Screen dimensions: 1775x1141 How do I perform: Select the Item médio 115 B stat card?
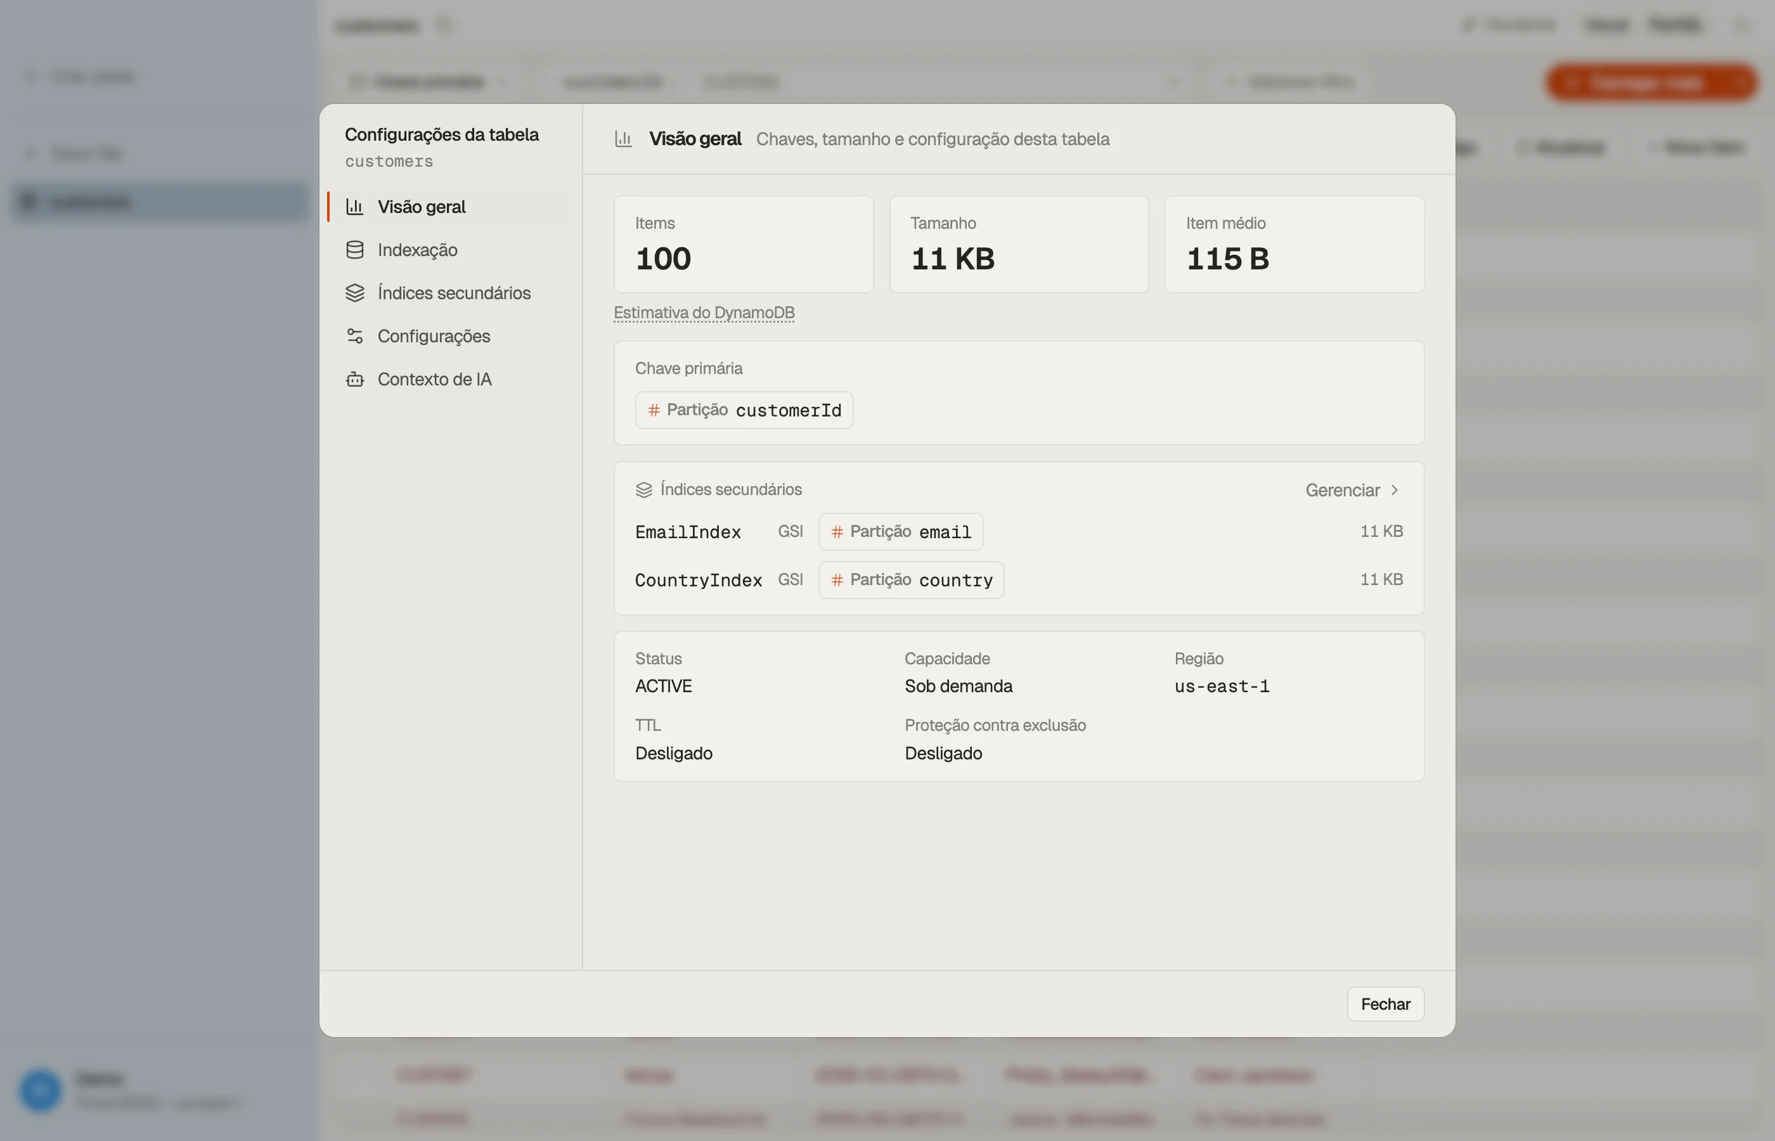coord(1294,244)
